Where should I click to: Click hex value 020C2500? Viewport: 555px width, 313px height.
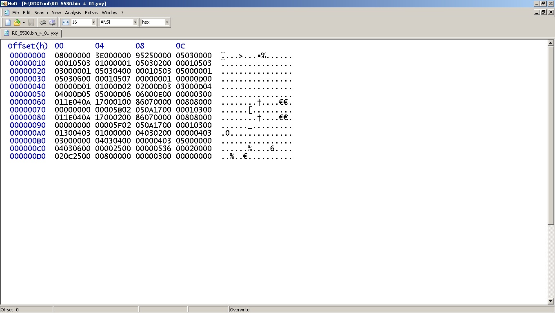(x=73, y=156)
